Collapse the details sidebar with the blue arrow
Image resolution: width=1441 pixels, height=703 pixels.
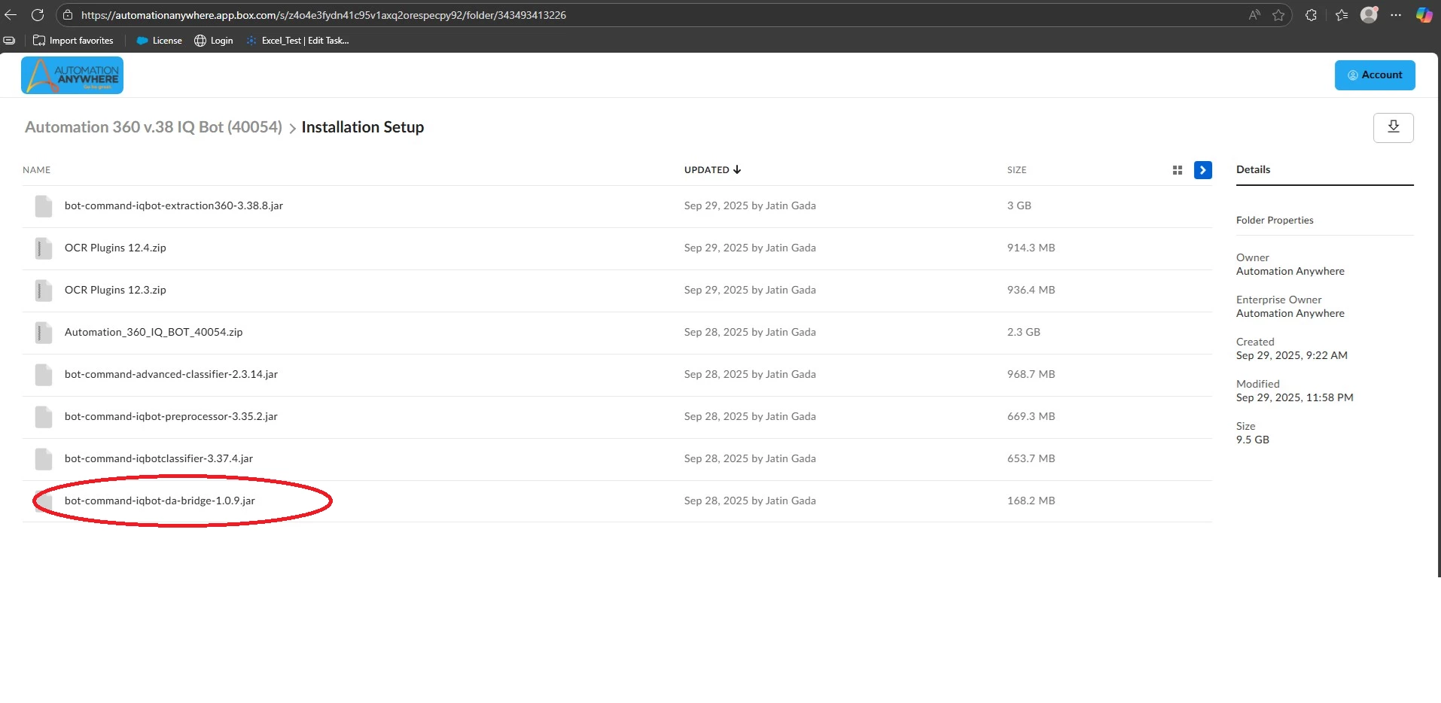(x=1203, y=170)
